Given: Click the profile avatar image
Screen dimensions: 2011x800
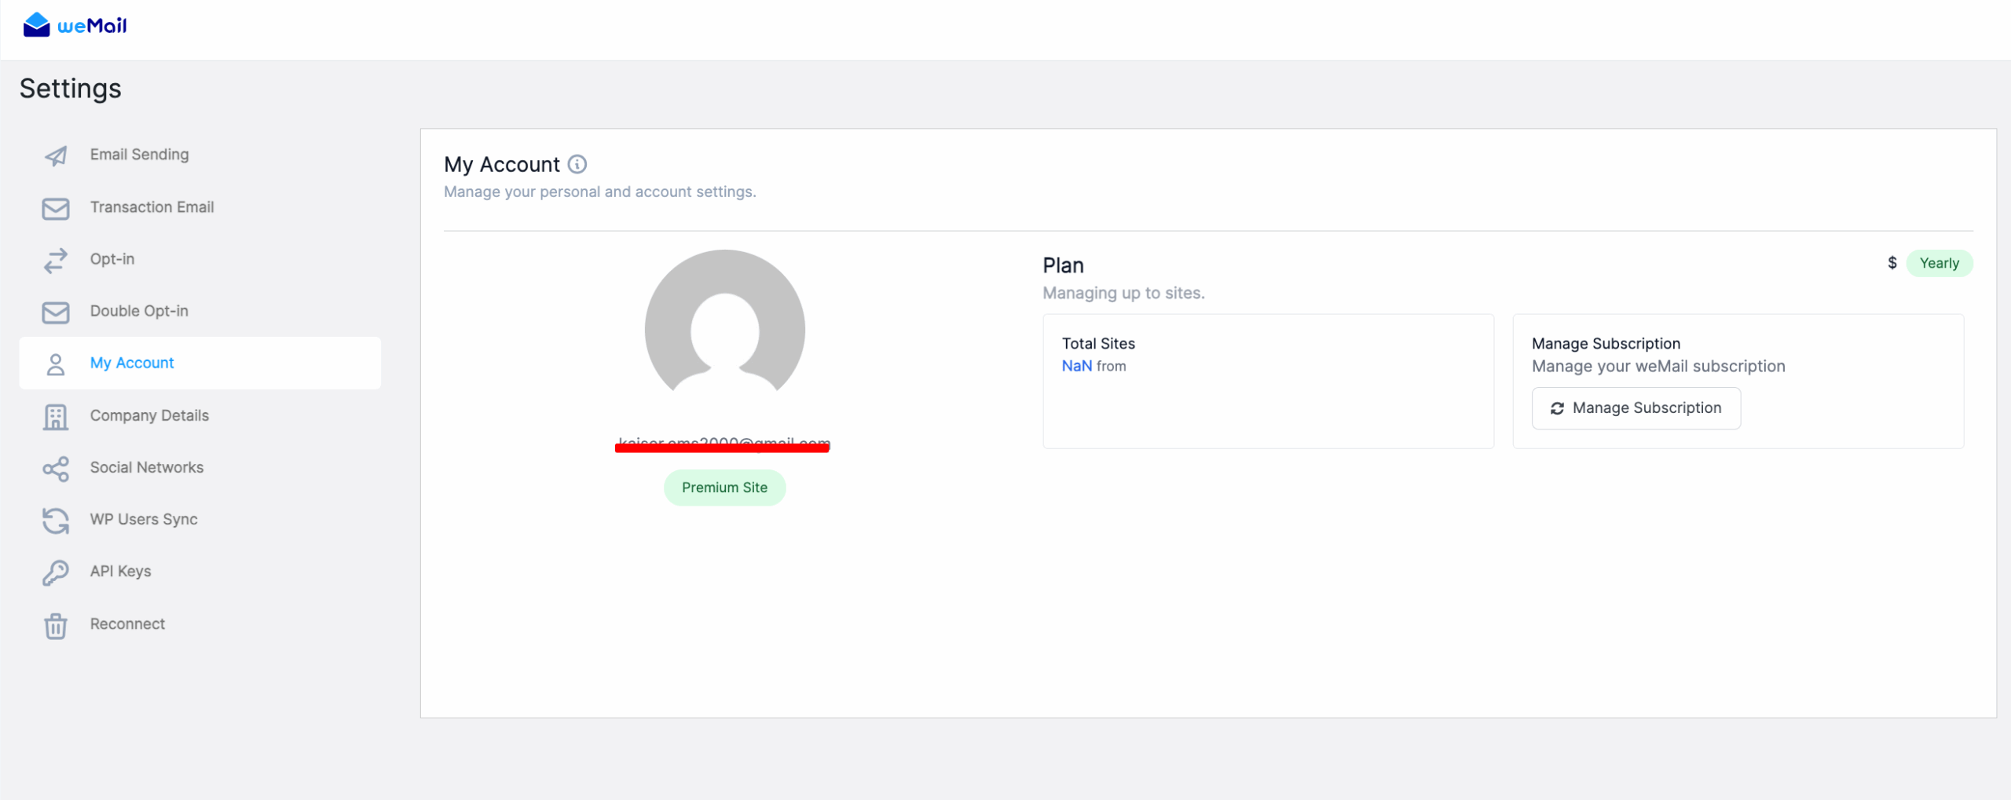Looking at the screenshot, I should tap(724, 326).
